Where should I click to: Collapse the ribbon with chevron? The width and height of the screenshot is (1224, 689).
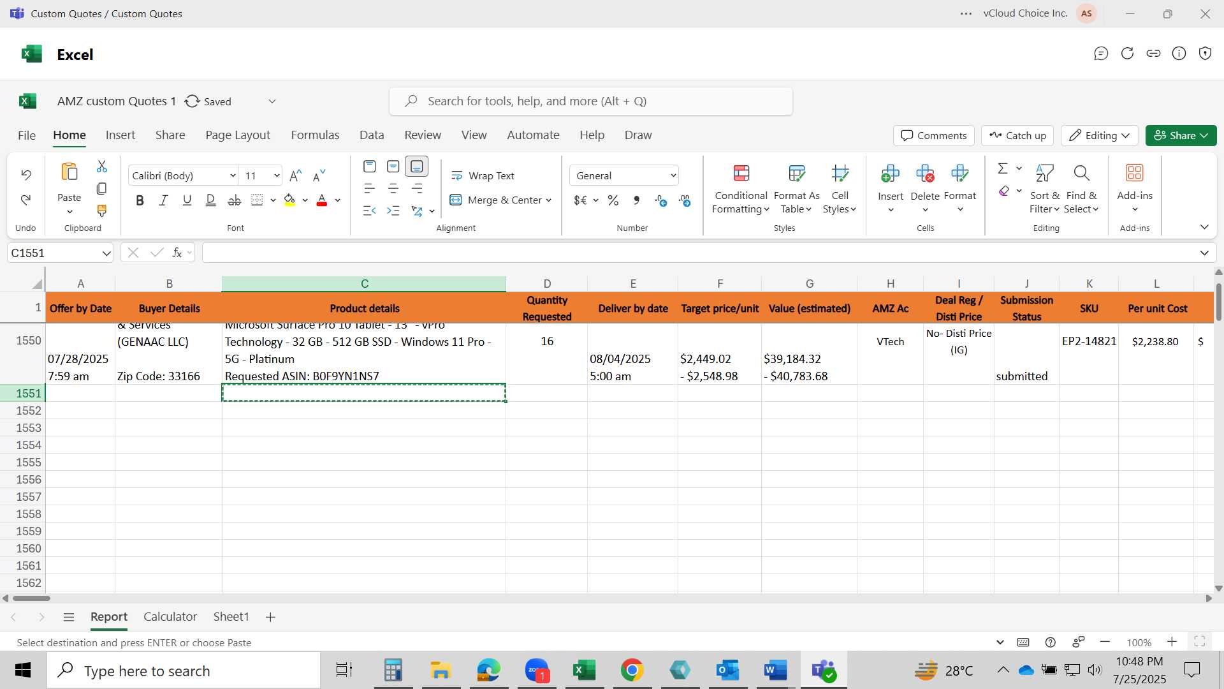click(1204, 227)
